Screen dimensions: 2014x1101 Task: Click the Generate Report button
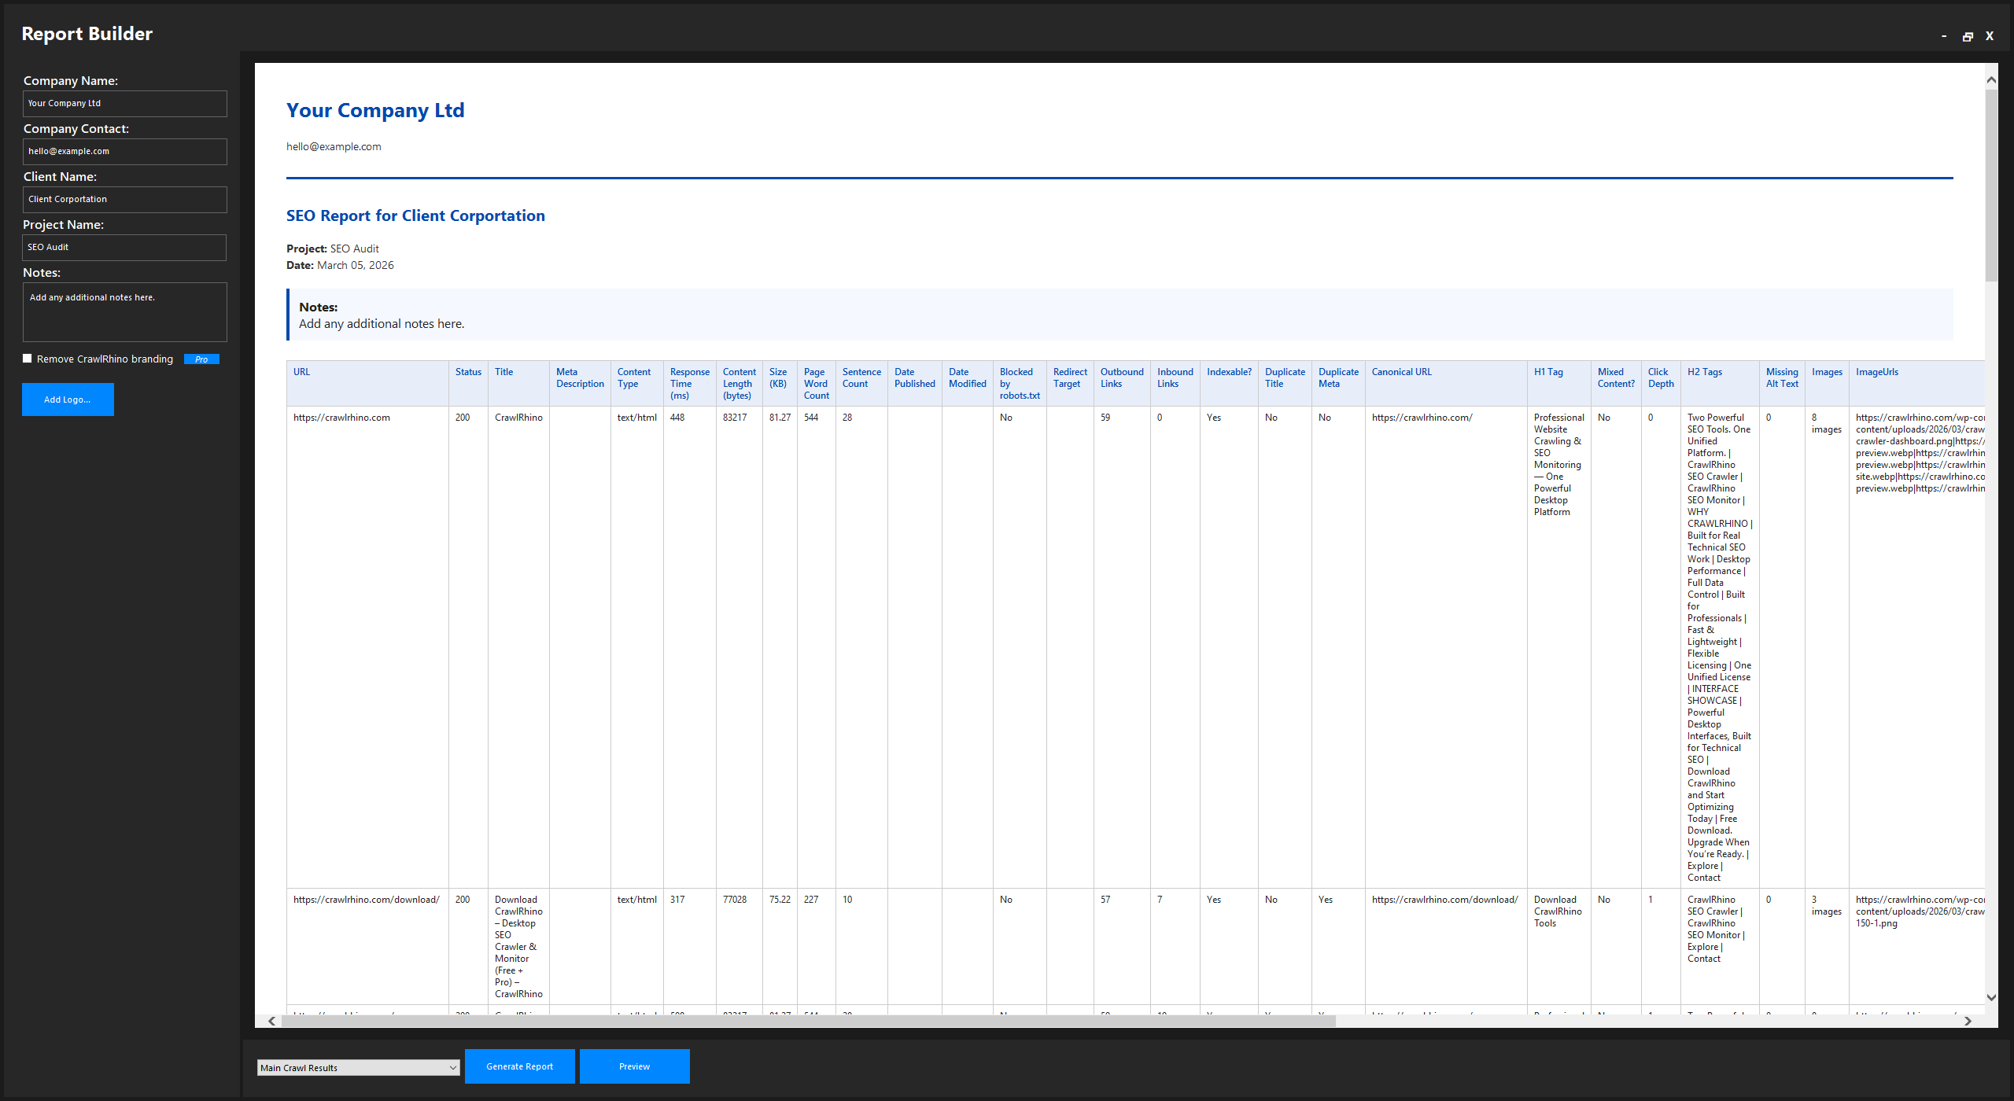(x=519, y=1066)
